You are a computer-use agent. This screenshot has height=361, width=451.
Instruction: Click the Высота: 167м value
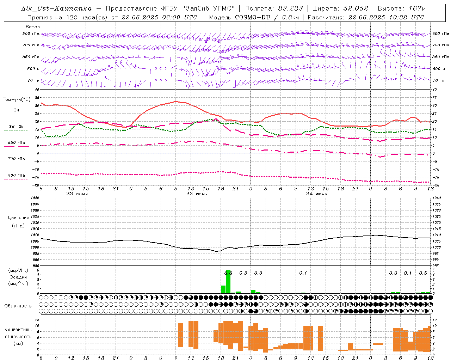402,8
